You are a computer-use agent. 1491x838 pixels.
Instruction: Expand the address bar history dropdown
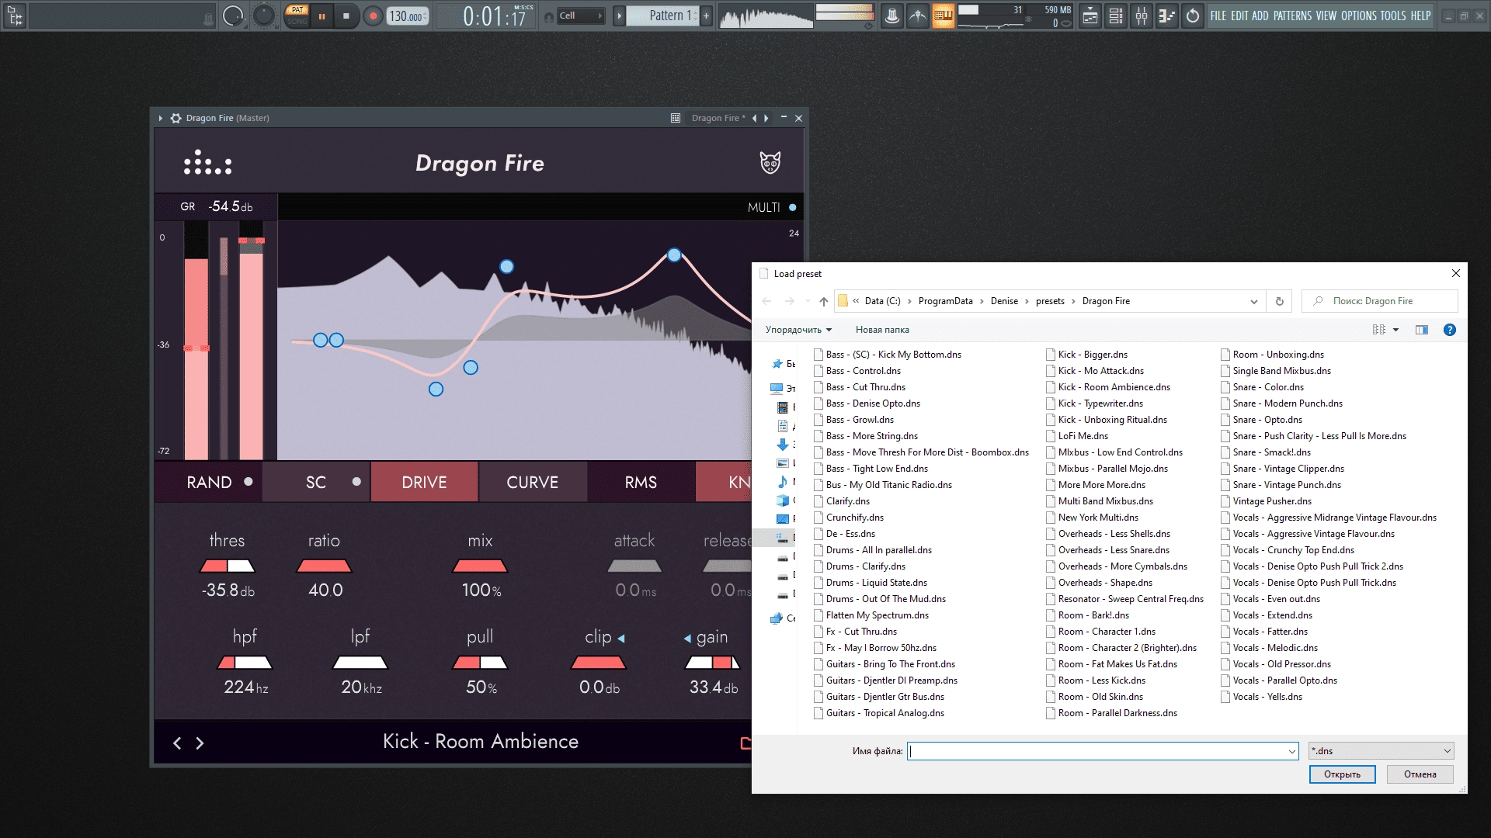pos(1253,301)
